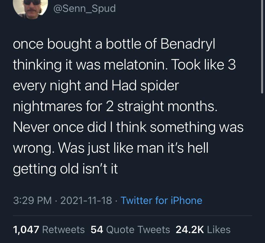The height and width of the screenshot is (243, 265).
Task: Click the 24.2K likes count number
Action: (x=190, y=230)
